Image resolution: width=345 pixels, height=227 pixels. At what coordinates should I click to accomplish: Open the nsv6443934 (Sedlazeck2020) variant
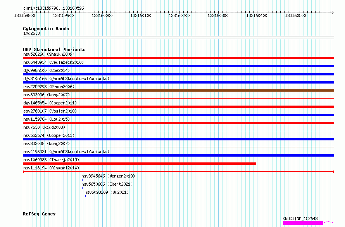click(53, 62)
